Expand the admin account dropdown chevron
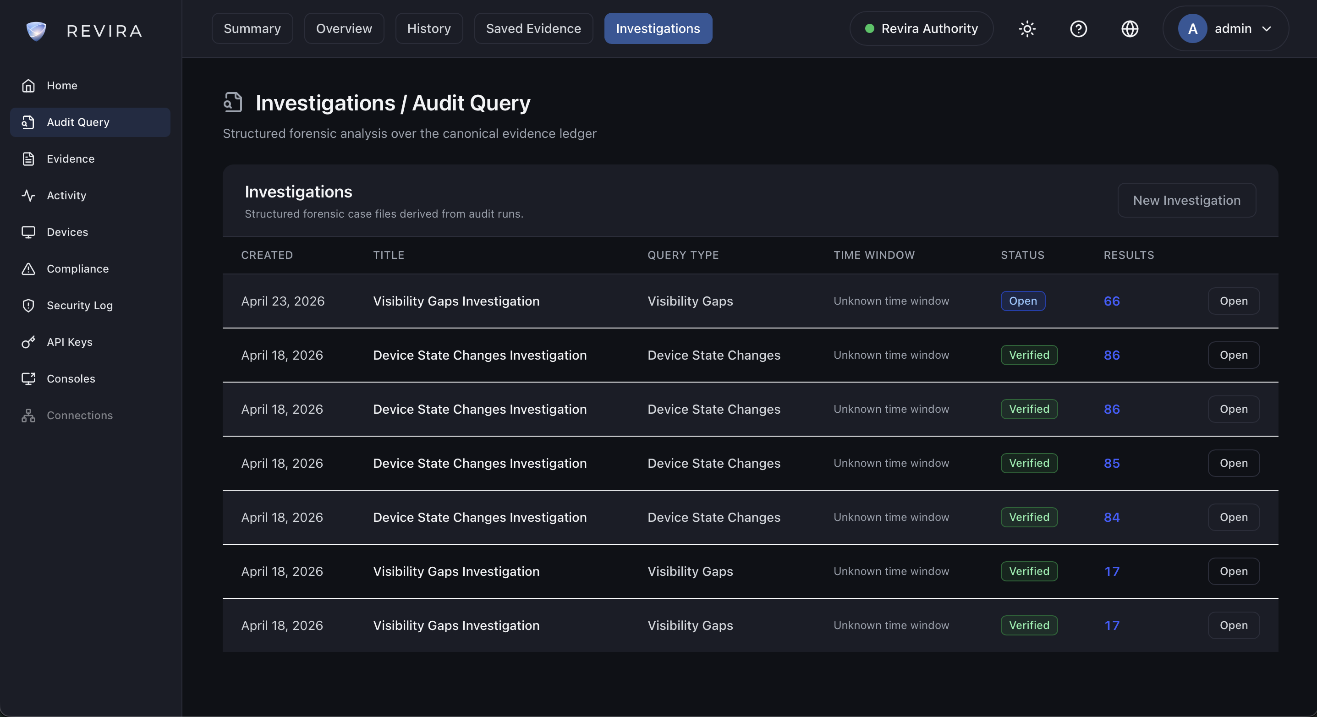Viewport: 1317px width, 717px height. point(1267,28)
